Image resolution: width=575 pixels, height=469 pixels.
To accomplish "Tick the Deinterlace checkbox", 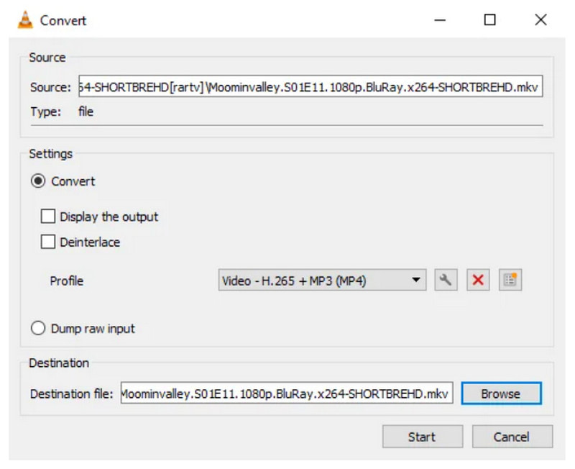I will pyautogui.click(x=48, y=242).
